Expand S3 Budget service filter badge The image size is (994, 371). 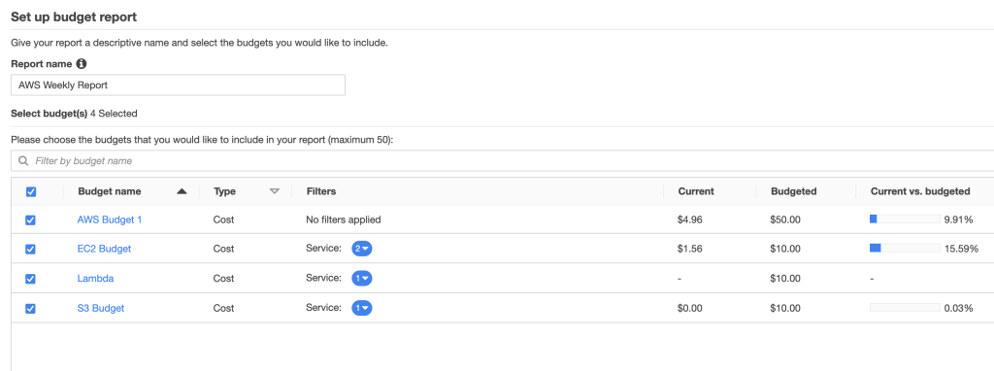362,308
